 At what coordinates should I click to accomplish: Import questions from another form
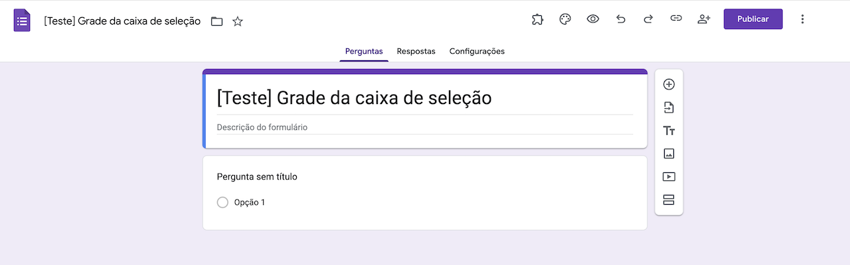coord(669,107)
